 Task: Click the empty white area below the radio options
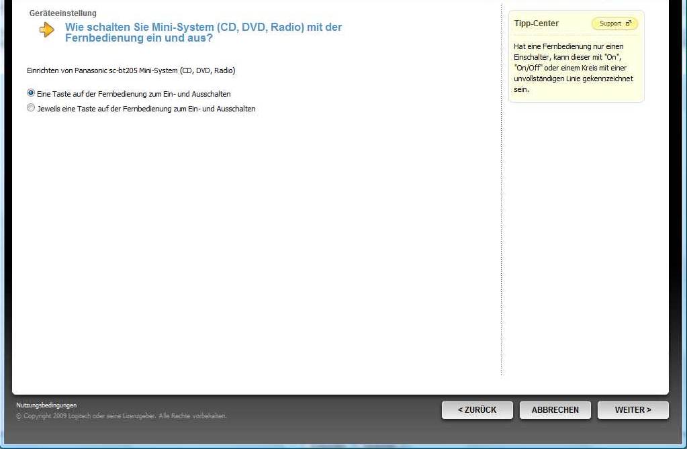pos(255,235)
